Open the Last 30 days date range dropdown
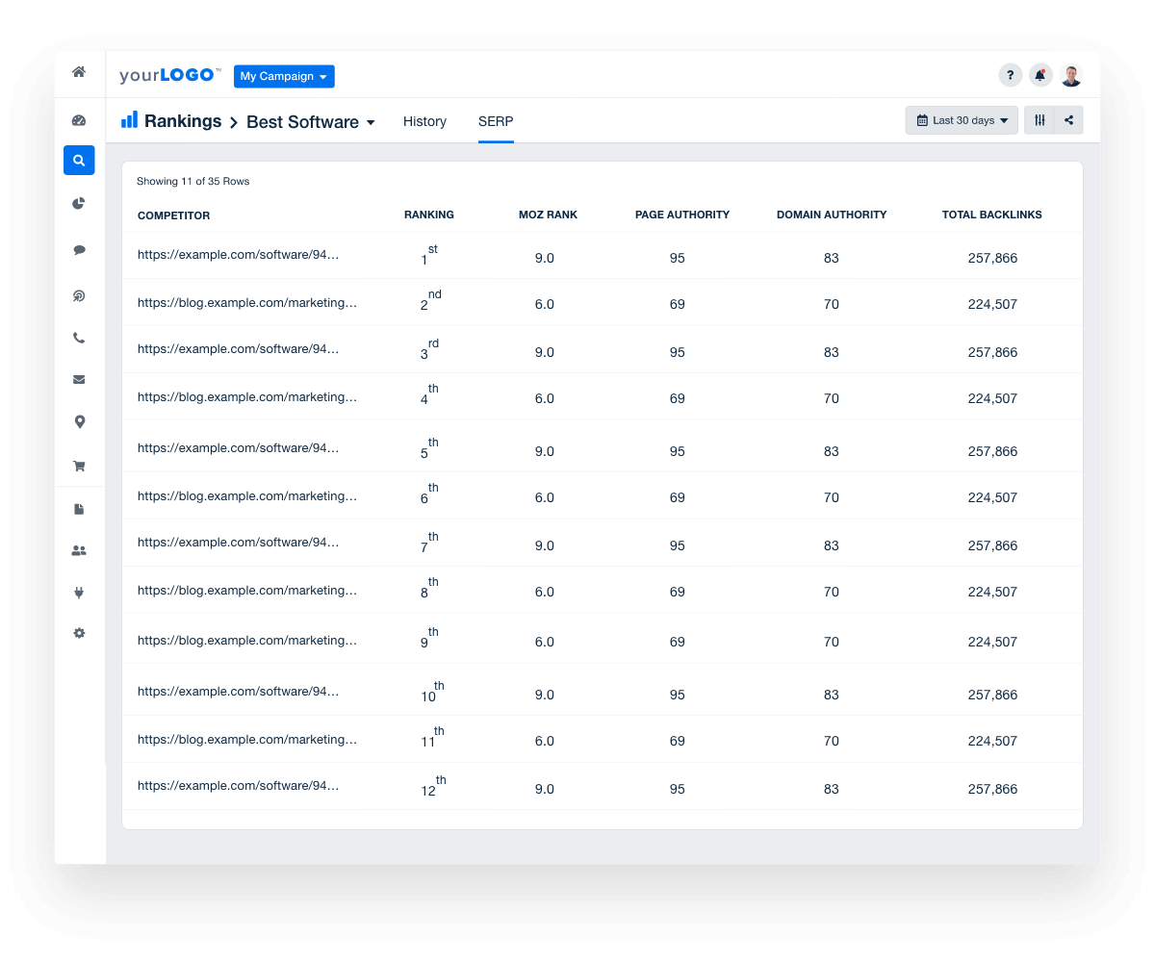1155x962 pixels. tap(962, 120)
